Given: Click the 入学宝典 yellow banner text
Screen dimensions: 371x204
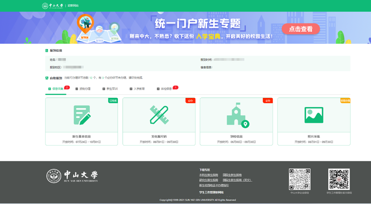Looking at the screenshot, I should [x=208, y=36].
